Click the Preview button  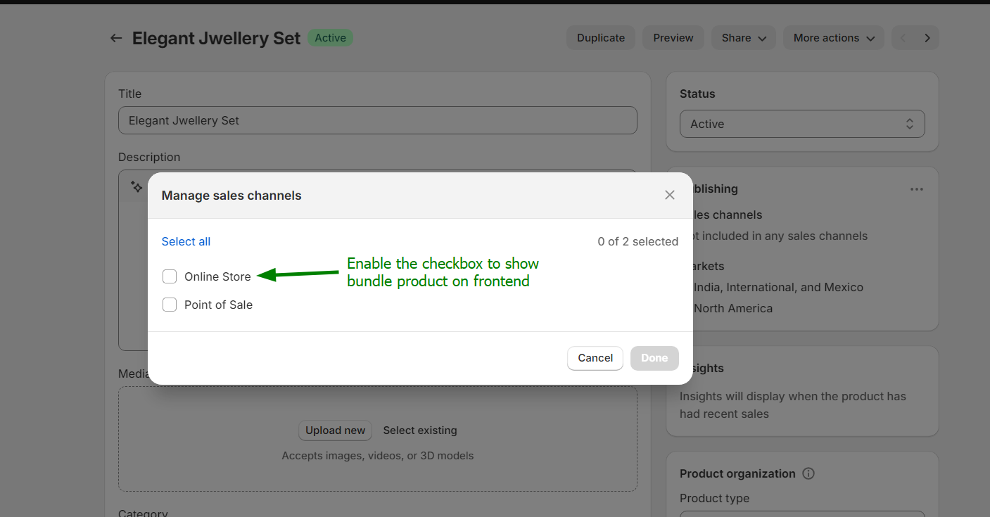click(673, 38)
